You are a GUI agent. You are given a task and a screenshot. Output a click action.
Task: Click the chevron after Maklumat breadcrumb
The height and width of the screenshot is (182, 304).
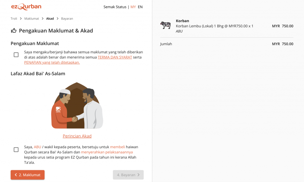pos(43,19)
